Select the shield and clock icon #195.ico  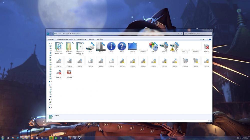[x=153, y=47]
